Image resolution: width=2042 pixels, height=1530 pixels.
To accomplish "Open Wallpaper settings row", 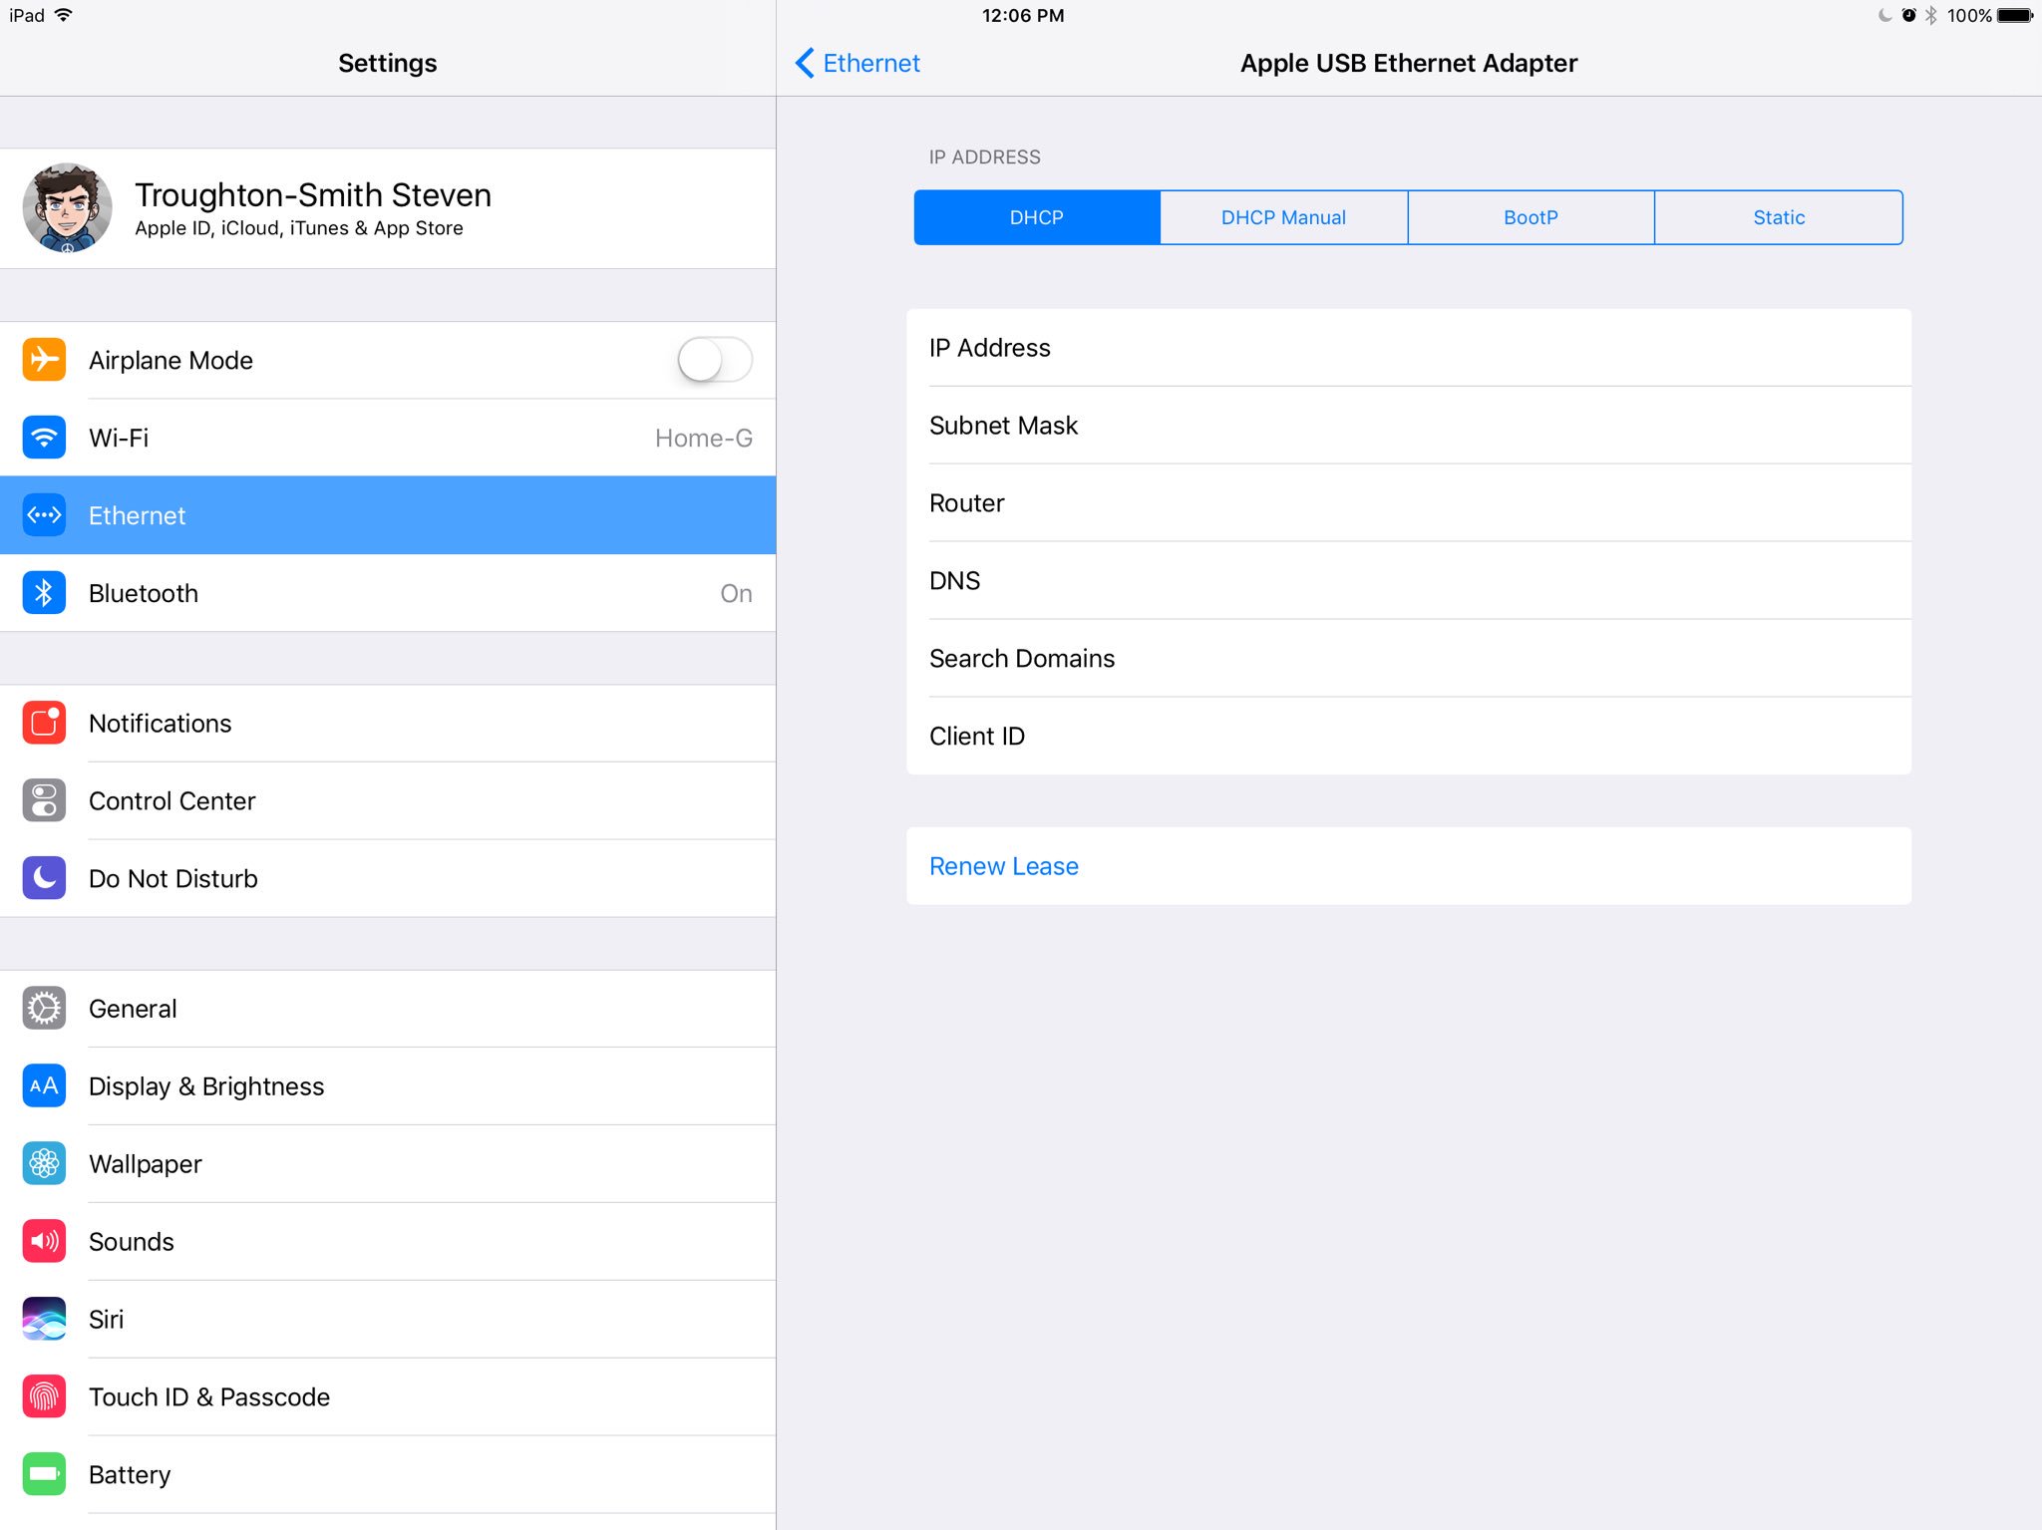I will (146, 1164).
